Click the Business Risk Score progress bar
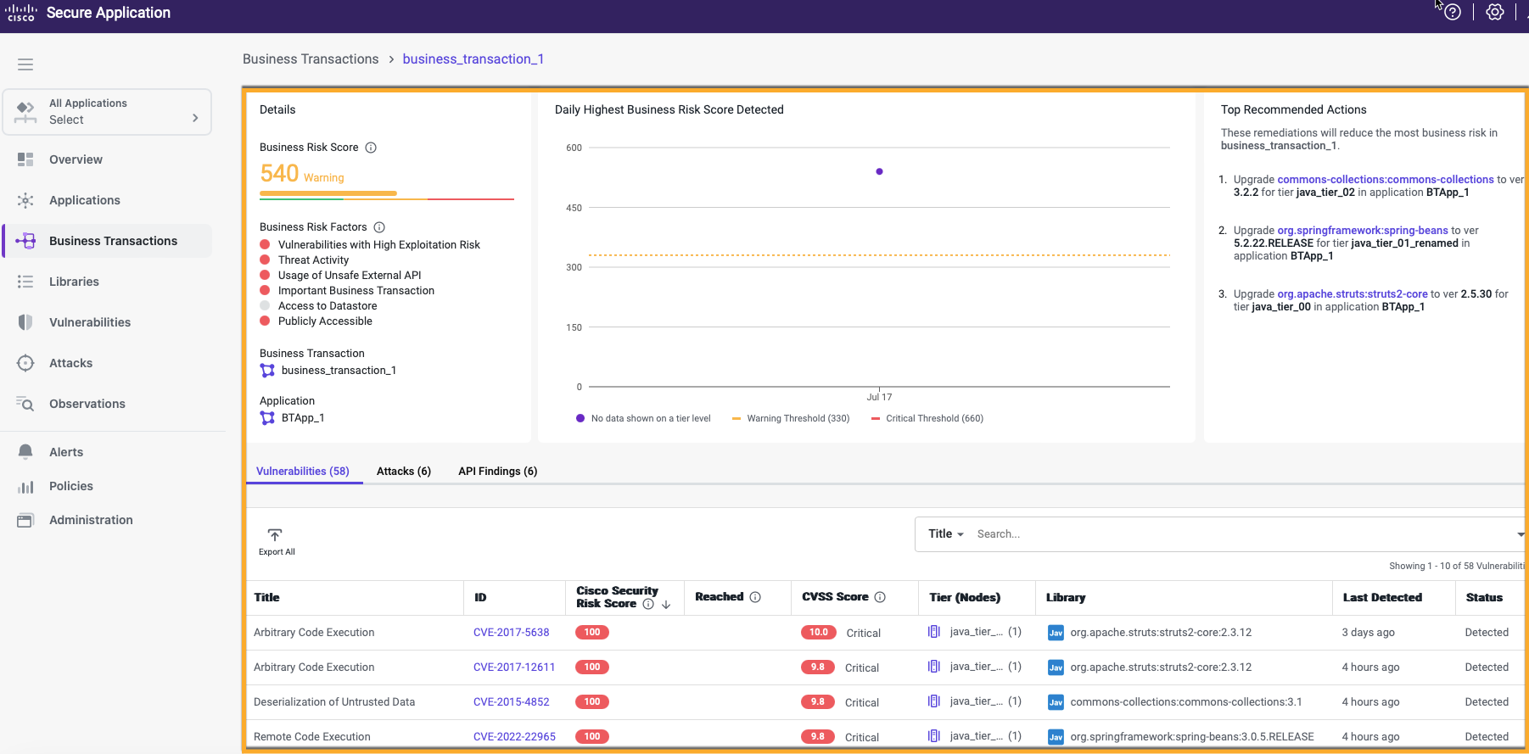The image size is (1529, 754). (x=387, y=195)
